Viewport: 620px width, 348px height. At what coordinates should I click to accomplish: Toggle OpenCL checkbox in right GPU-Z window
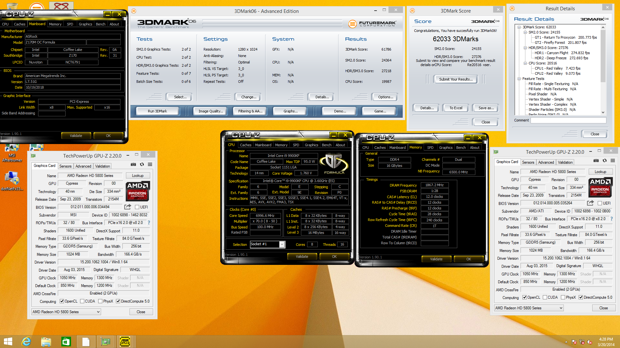point(525,297)
